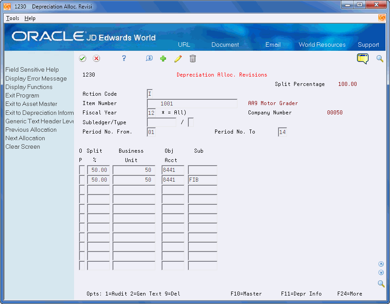Click the OP option field of the second row
Image resolution: width=390 pixels, height=304 pixels.
[x=82, y=180]
